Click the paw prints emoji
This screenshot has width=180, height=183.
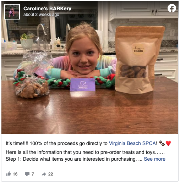pyautogui.click(x=162, y=143)
